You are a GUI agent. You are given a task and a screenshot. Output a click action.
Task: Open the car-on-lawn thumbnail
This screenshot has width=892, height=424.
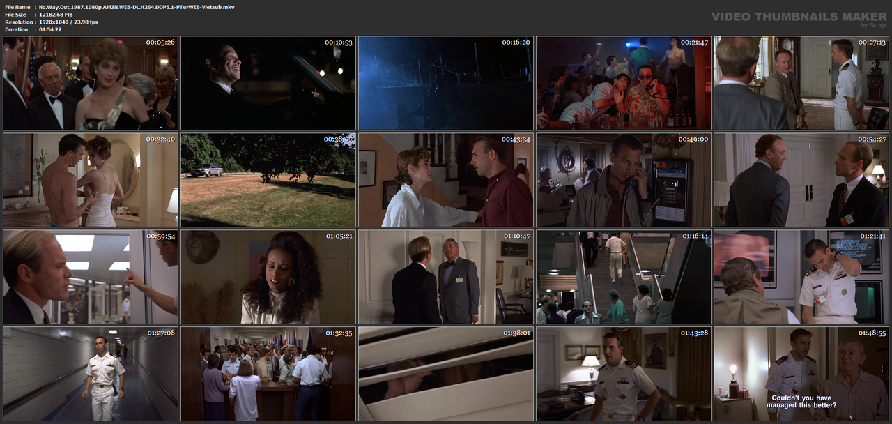tap(268, 180)
